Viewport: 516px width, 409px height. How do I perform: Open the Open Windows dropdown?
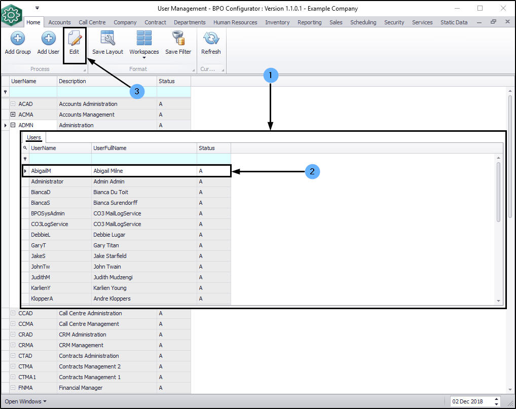(x=25, y=401)
